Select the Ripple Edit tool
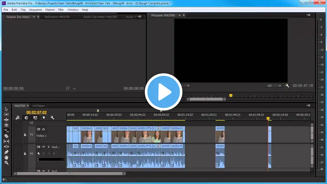This screenshot has width=327, height=184. tap(6, 120)
